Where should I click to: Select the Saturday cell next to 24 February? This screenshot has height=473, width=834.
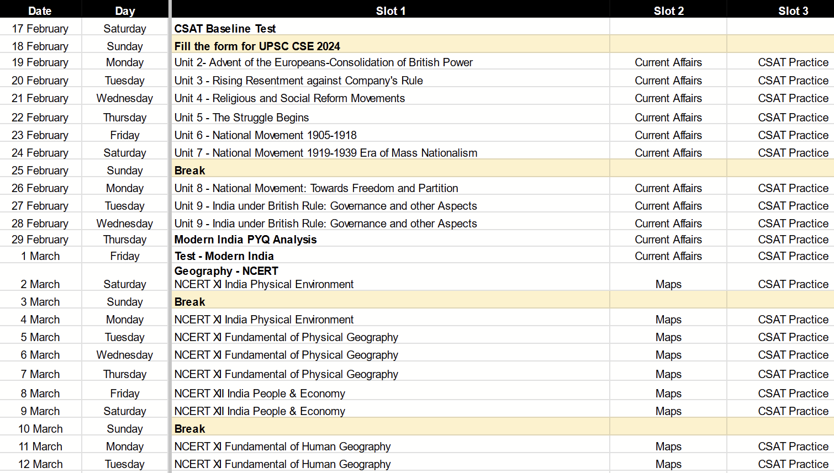tap(125, 152)
